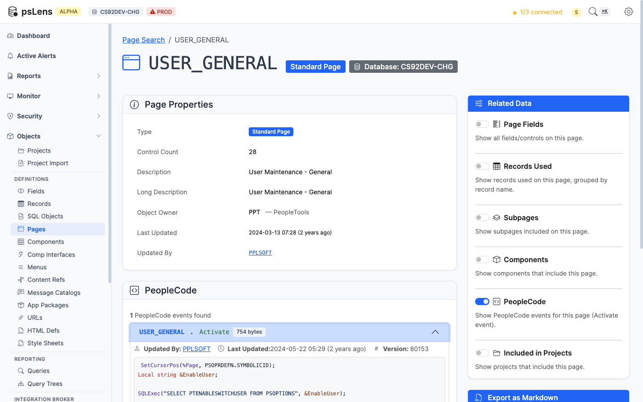Click the Security shield icon
Image resolution: width=643 pixels, height=402 pixels.
pos(10,116)
